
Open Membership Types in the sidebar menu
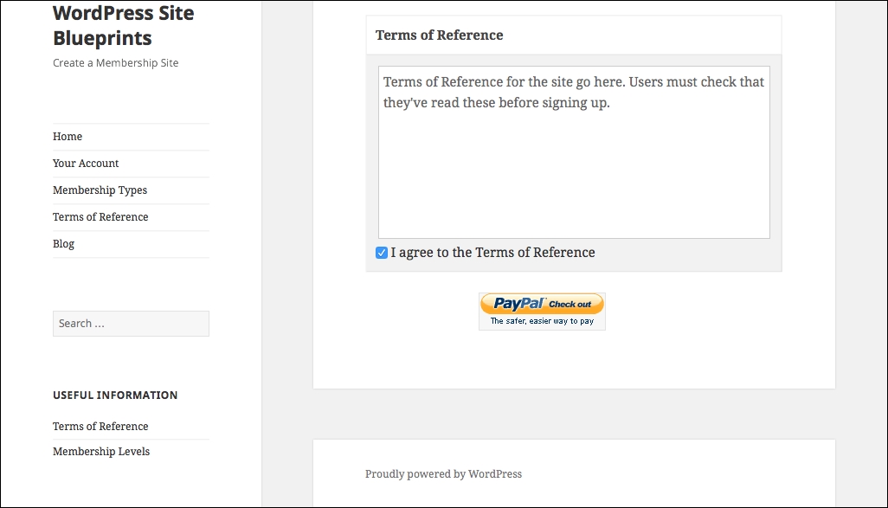pos(100,190)
